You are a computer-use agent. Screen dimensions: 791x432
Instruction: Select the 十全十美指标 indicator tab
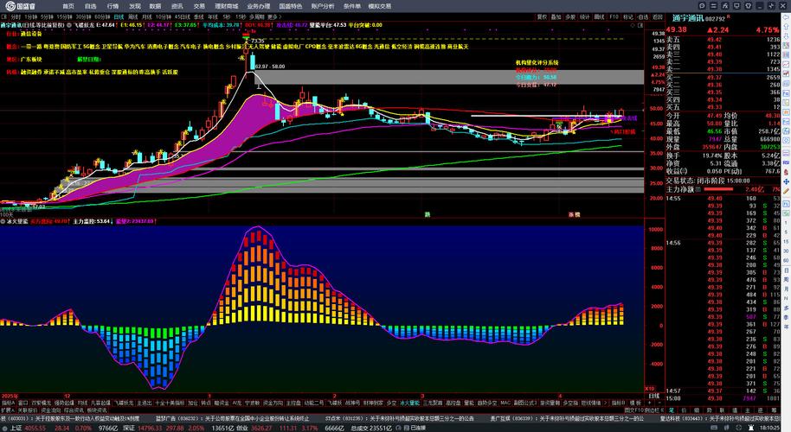(x=170, y=403)
